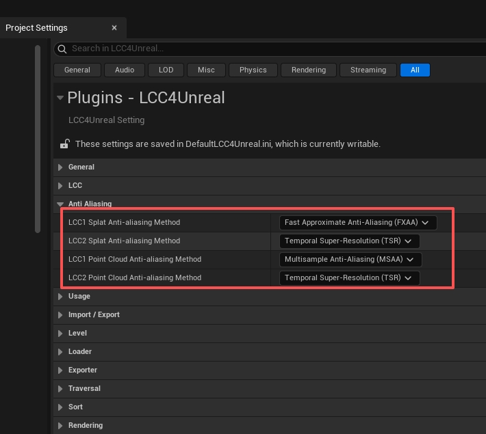This screenshot has width=486, height=434.
Task: Expand the Traversal section
Action: pyautogui.click(x=60, y=388)
